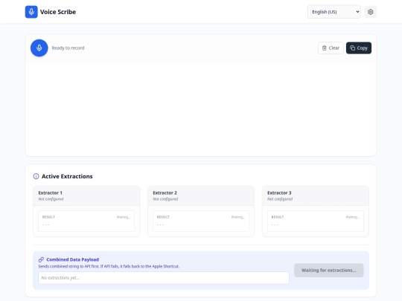Viewport: 402px width, 301px height.
Task: Select the Extractor 1 card header
Action: pos(86,195)
